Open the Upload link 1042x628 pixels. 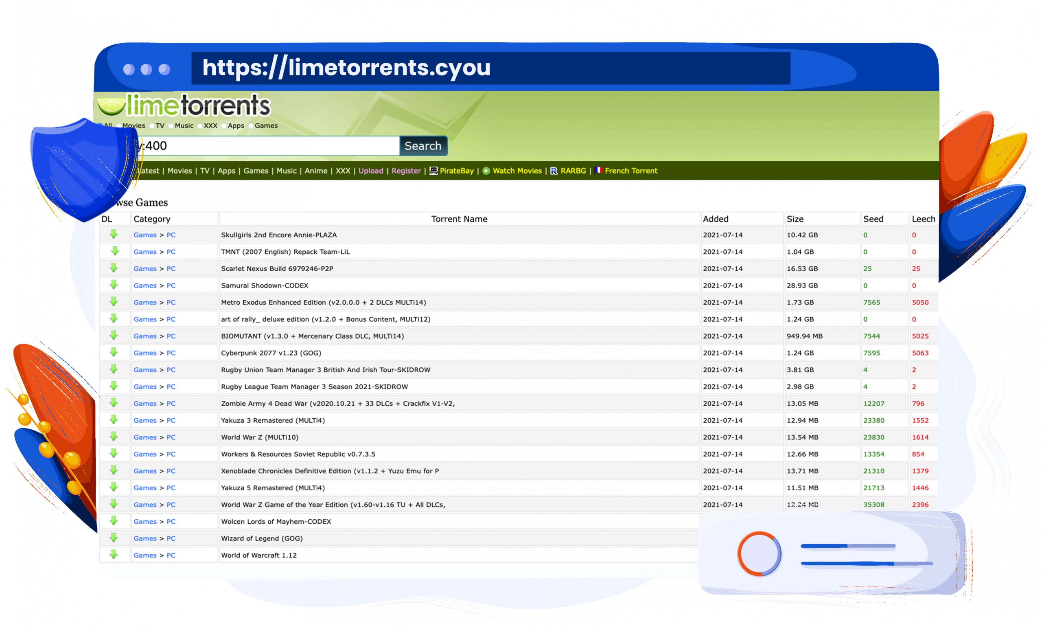(371, 171)
